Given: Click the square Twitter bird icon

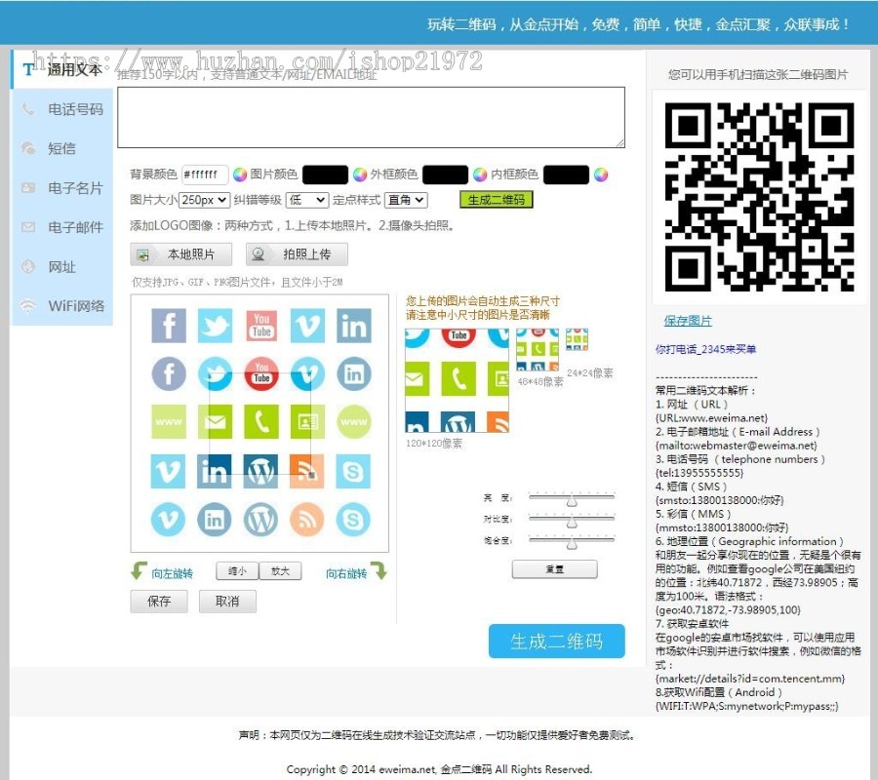Looking at the screenshot, I should pyautogui.click(x=215, y=325).
